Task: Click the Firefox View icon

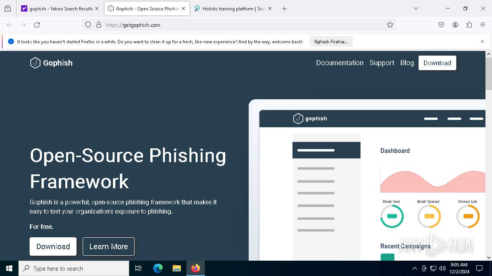Action: point(8,8)
